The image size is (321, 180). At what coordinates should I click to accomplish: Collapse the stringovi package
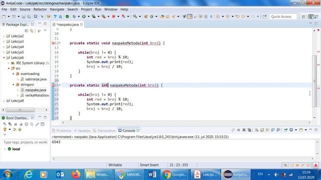(x=14, y=84)
